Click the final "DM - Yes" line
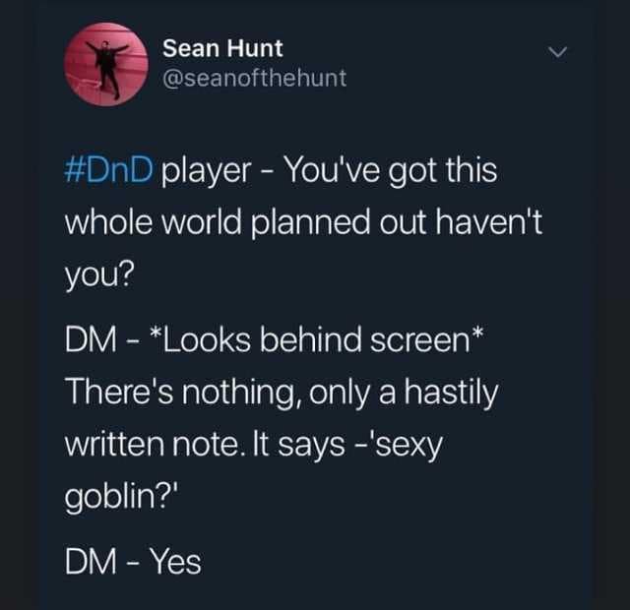 point(132,562)
